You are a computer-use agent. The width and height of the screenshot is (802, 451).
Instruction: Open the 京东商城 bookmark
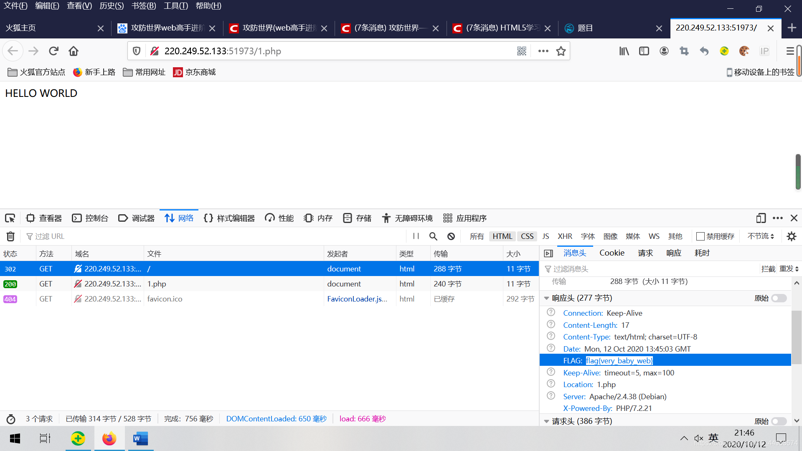[195, 72]
